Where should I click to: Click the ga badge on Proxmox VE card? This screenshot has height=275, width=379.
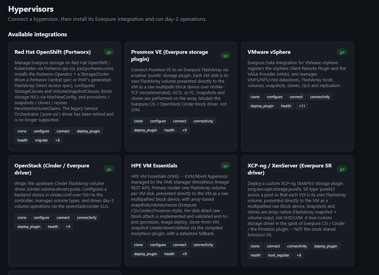point(225,56)
